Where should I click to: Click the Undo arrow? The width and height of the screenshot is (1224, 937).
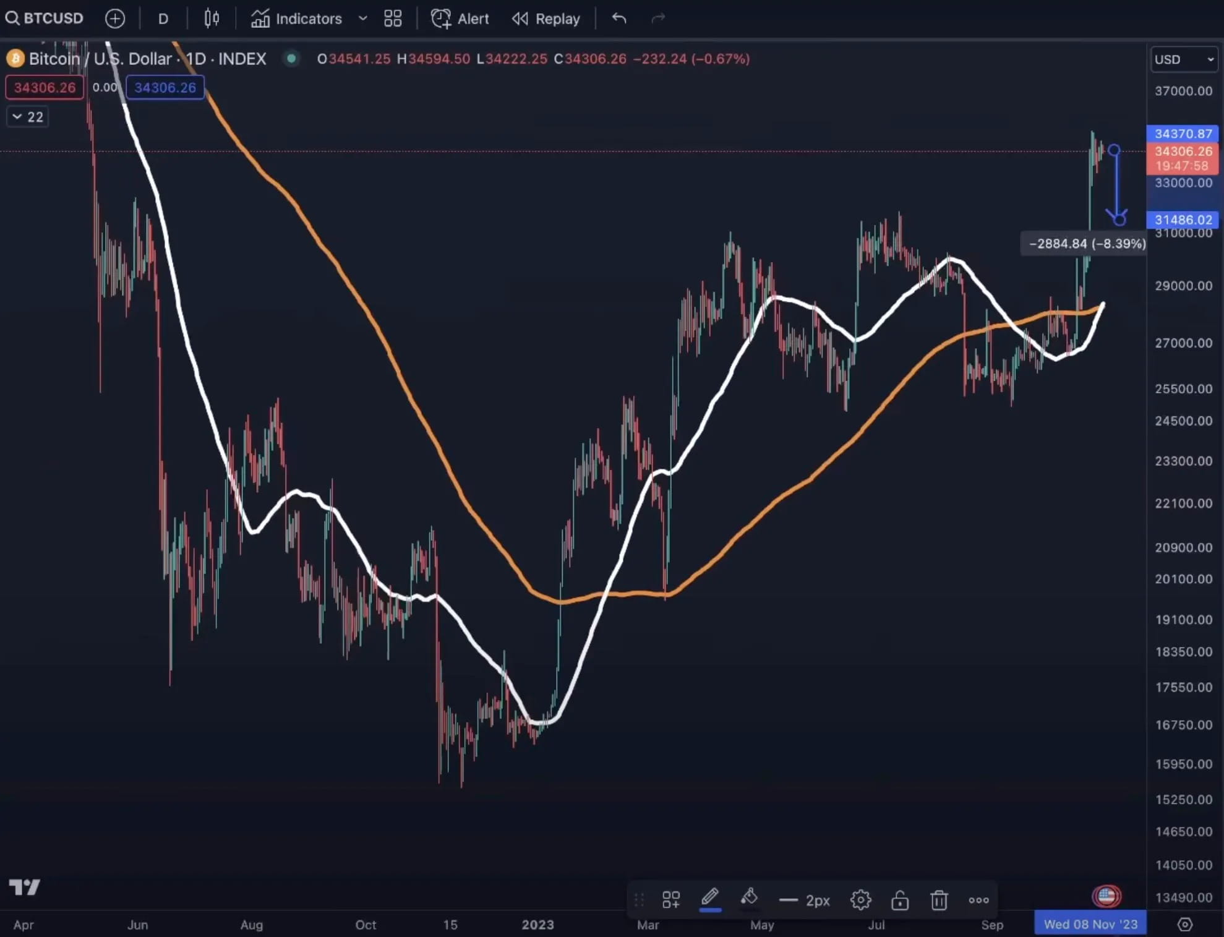pyautogui.click(x=618, y=19)
